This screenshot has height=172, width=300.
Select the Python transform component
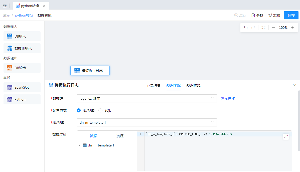22,99
